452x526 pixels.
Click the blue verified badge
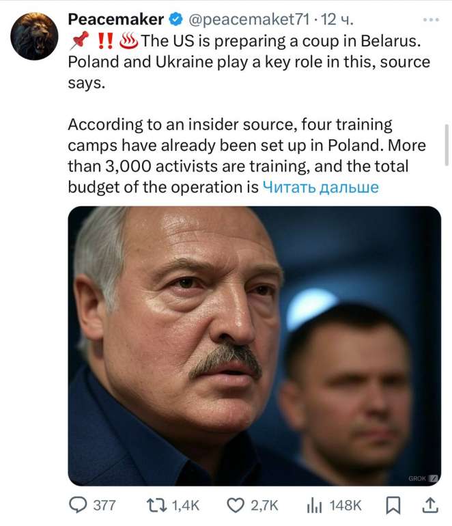click(x=175, y=19)
